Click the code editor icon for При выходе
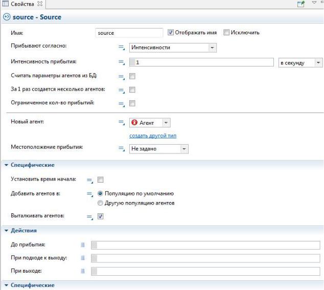 (x=83, y=271)
